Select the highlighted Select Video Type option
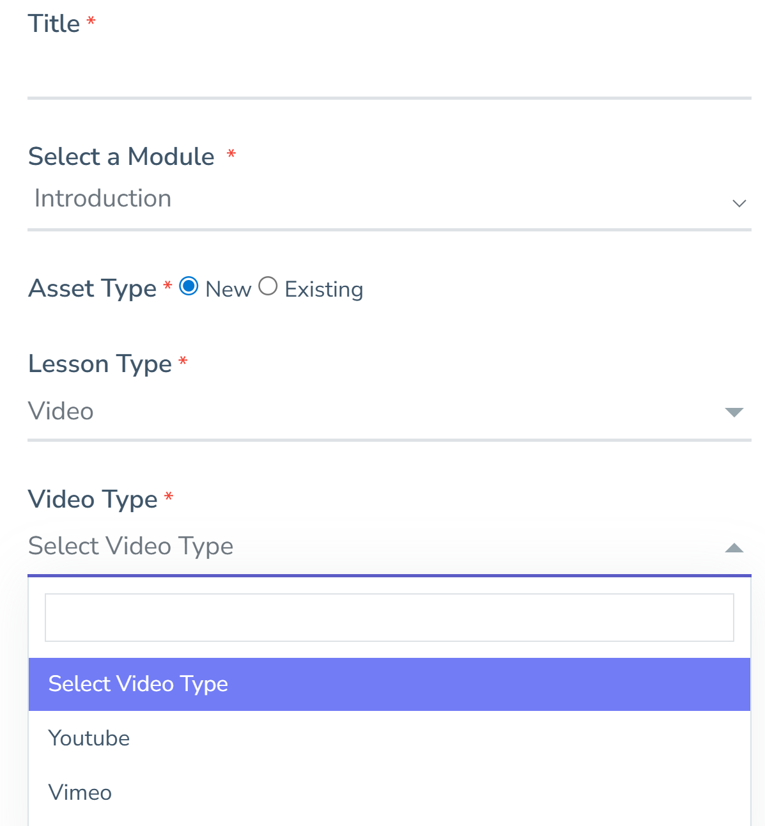The image size is (765, 826). [x=139, y=684]
